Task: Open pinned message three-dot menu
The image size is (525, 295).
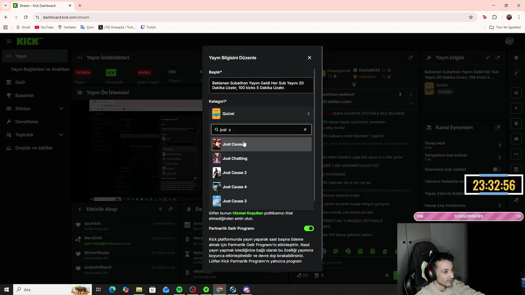Action: click(411, 95)
